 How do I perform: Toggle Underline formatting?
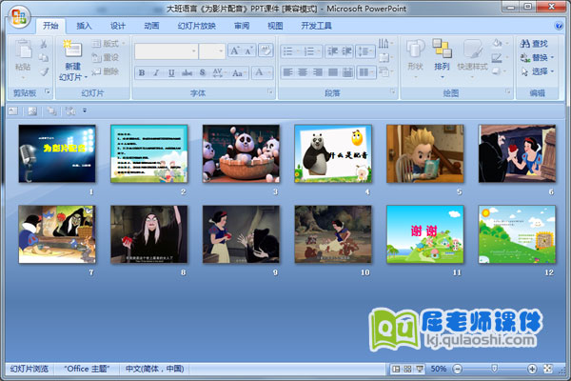tap(171, 72)
